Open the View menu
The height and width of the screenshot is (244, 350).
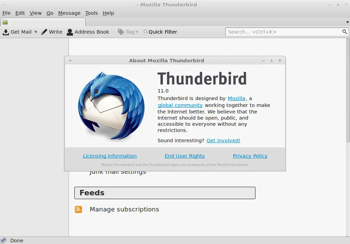tap(36, 13)
